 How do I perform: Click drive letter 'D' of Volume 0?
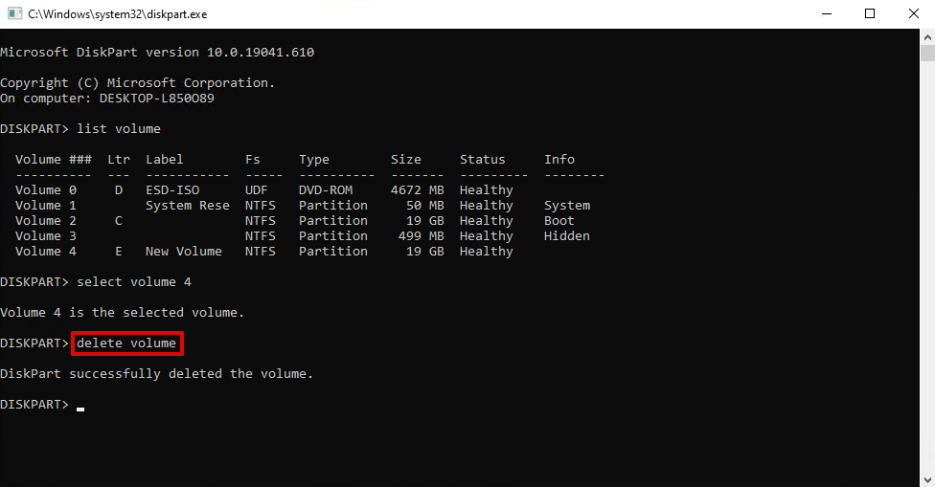pyautogui.click(x=119, y=189)
